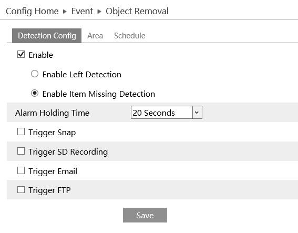Viewport: 298px width, 233px height.
Task: Click breadcrumb arrow after Config Home
Action: 65,12
